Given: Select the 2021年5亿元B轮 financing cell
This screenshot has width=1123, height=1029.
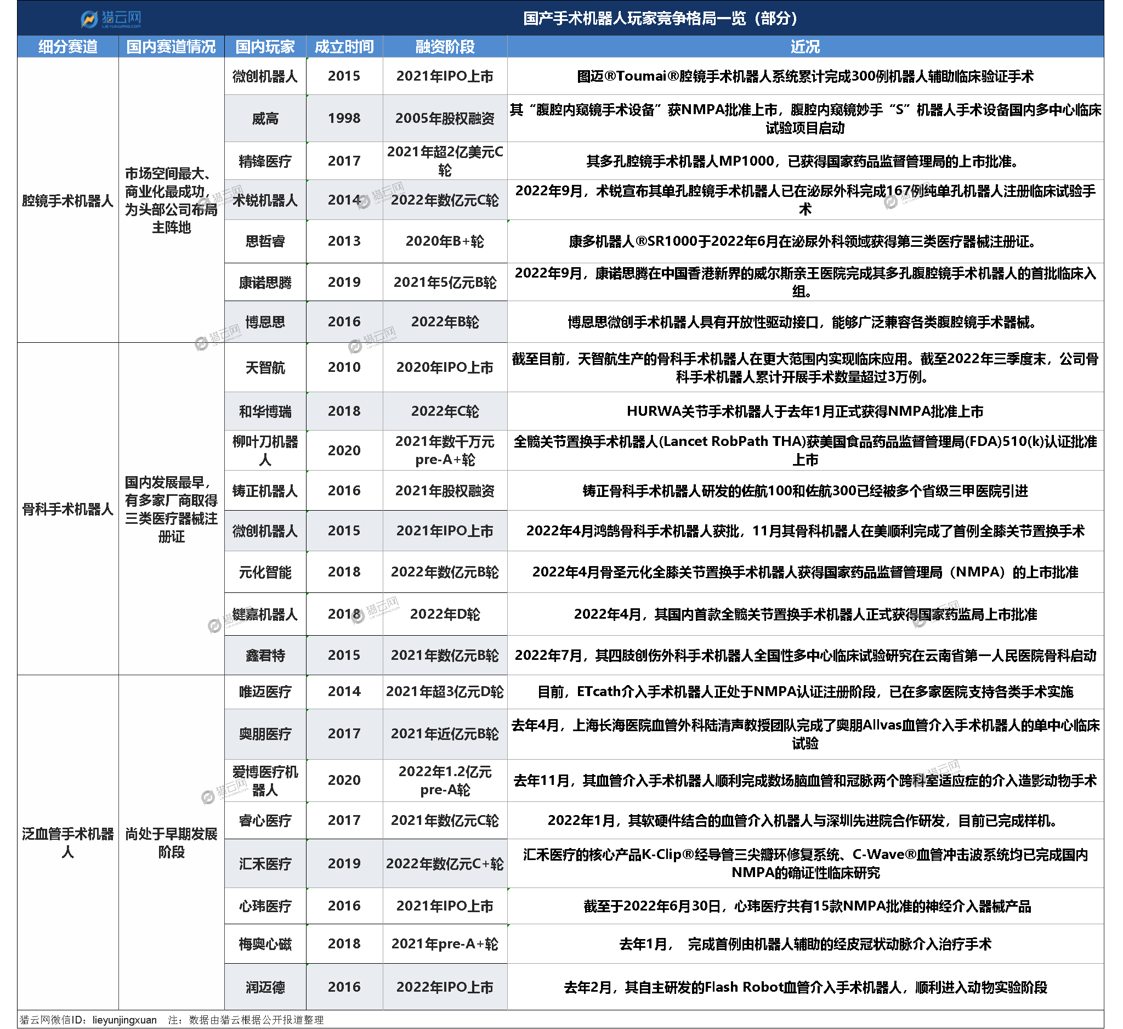Looking at the screenshot, I should tap(445, 282).
